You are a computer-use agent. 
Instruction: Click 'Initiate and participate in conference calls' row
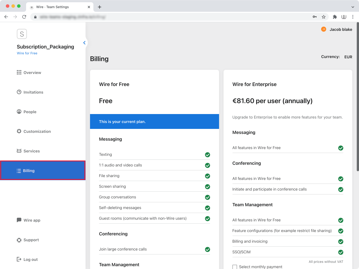[x=288, y=189]
